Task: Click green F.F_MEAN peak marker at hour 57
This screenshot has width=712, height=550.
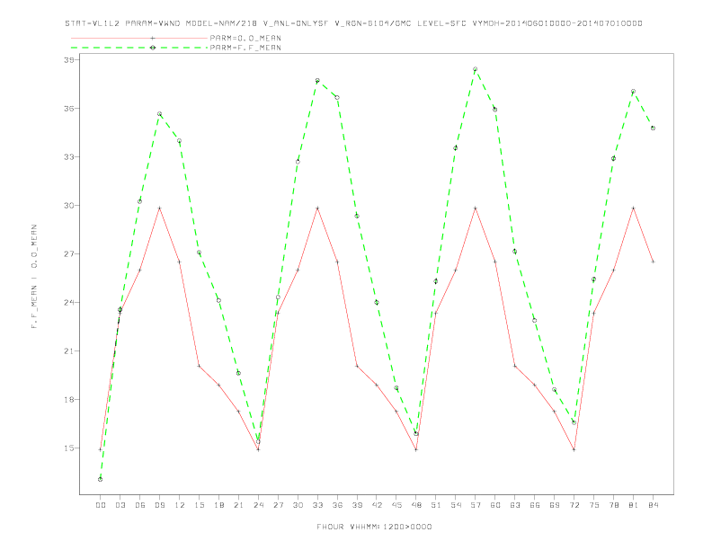Action: coord(476,69)
